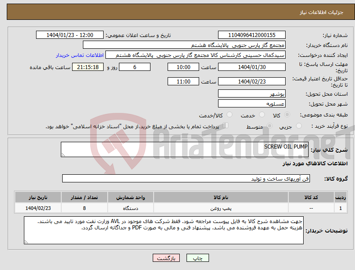Viewport: 355px width, 270px height.
Task: Select the خدمت radio button
Action: 262,115
